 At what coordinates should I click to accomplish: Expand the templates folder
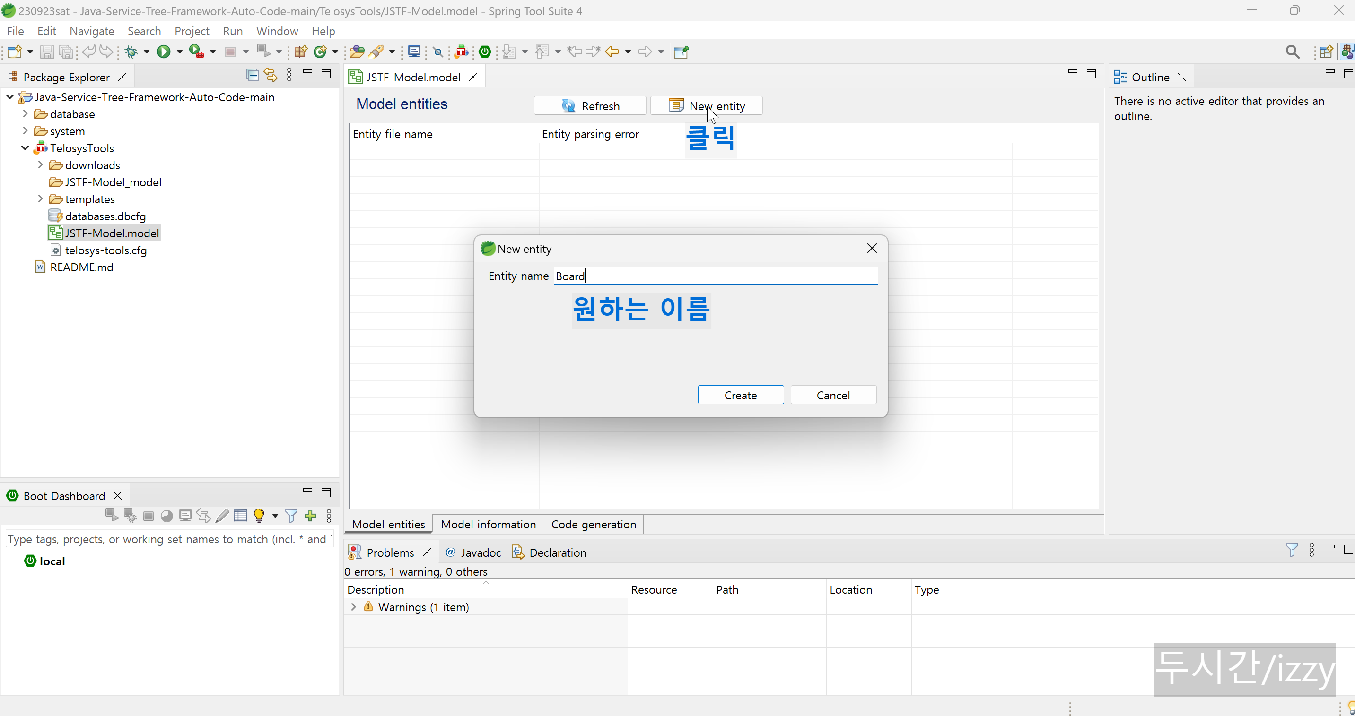pyautogui.click(x=40, y=198)
